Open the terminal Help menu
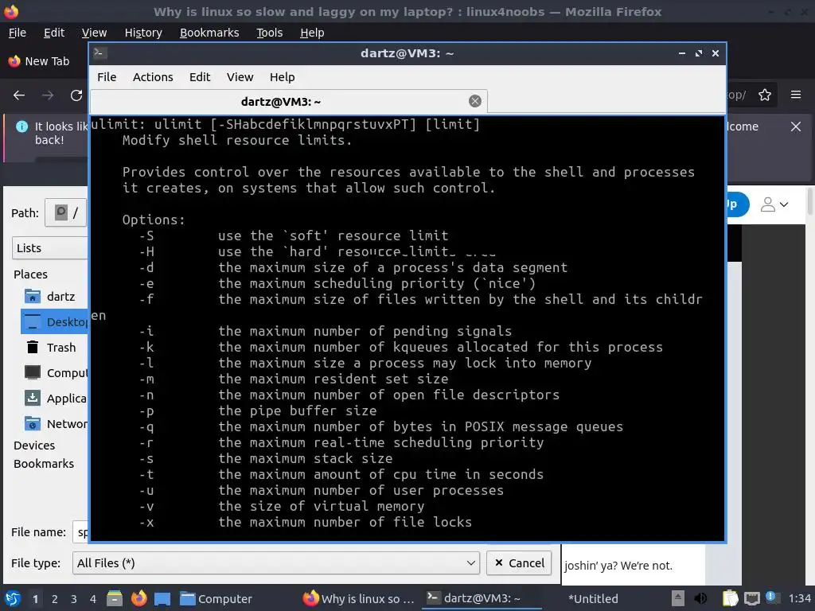The image size is (815, 611). tap(283, 77)
